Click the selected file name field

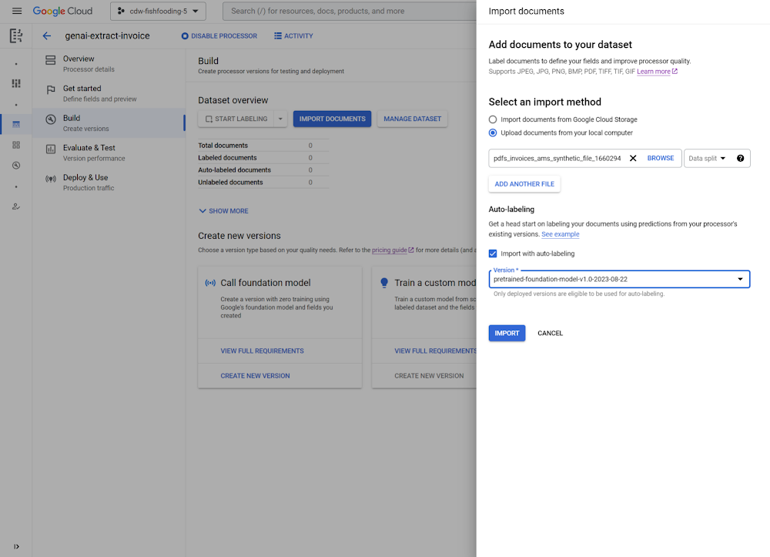[557, 158]
